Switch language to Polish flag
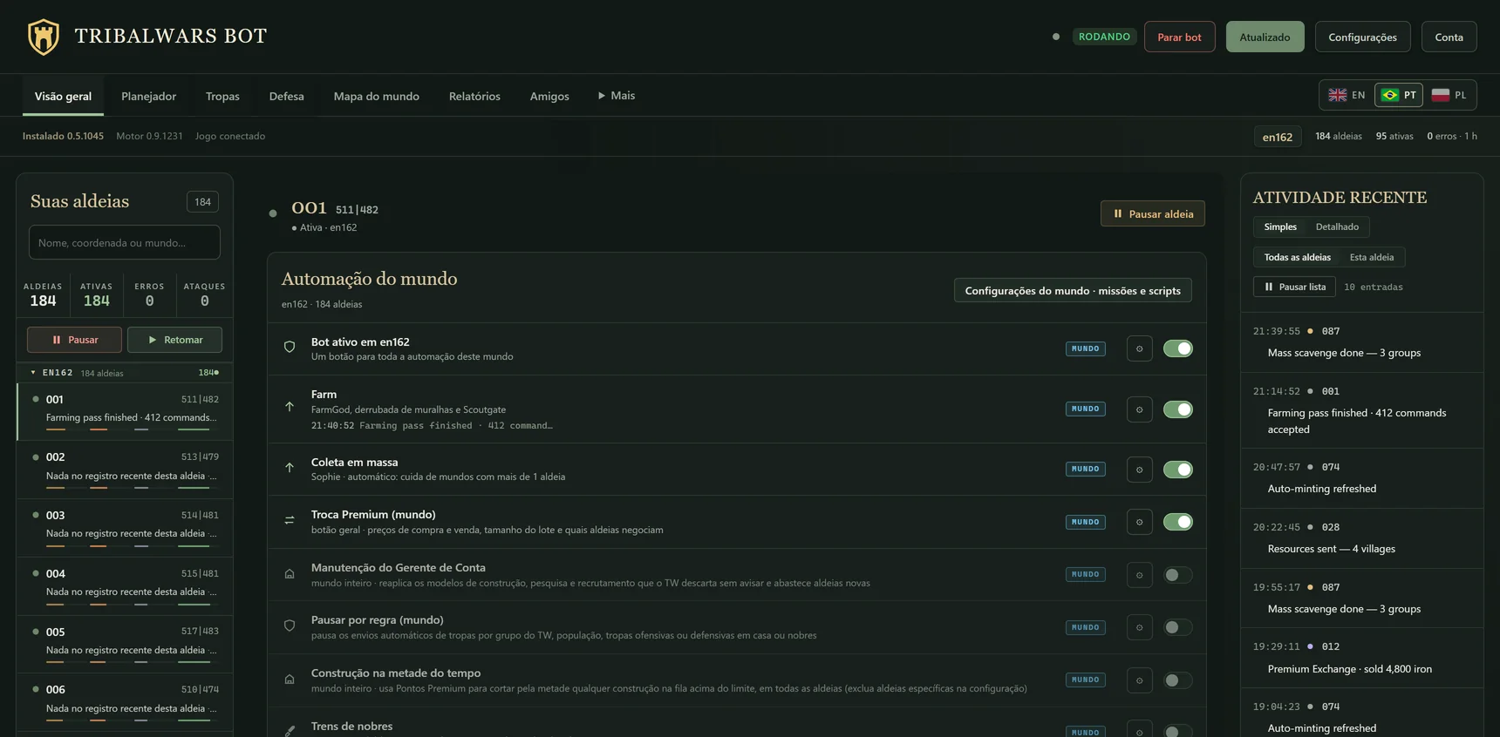This screenshot has height=737, width=1500. pyautogui.click(x=1449, y=95)
